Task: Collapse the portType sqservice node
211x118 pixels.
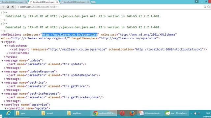Action: coord(2,105)
